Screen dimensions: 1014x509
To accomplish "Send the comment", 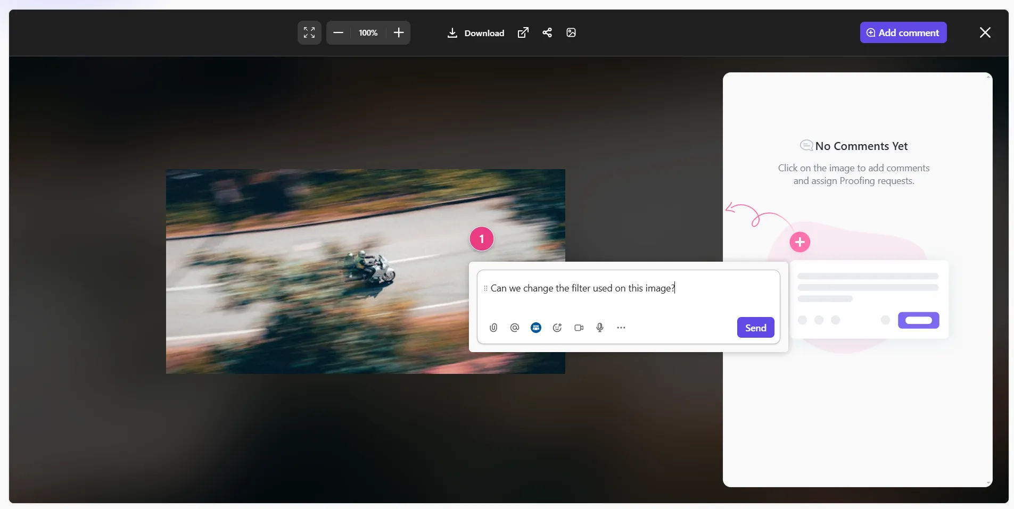I will pos(756,328).
